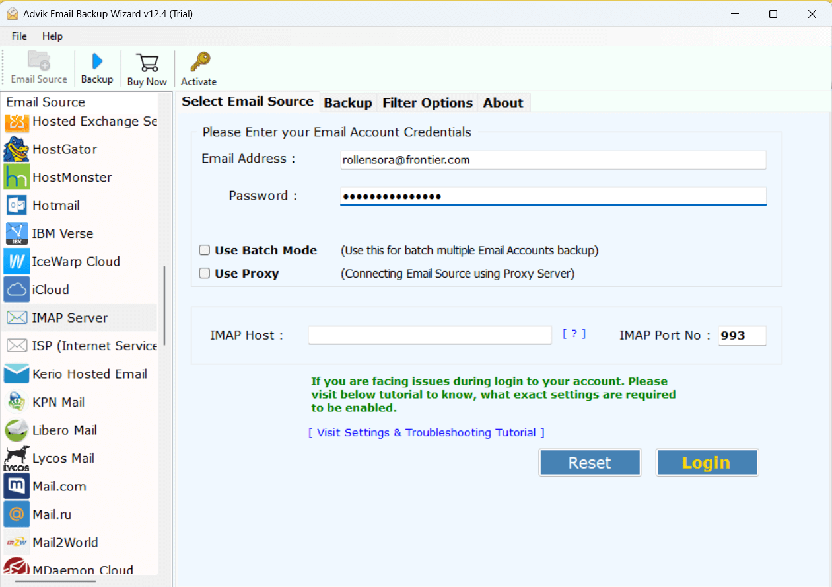Select the KPN Mail icon
The image size is (832, 587).
pyautogui.click(x=17, y=402)
